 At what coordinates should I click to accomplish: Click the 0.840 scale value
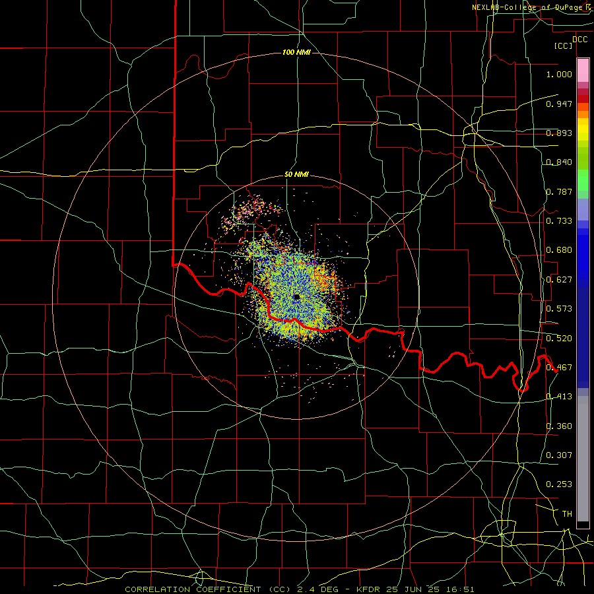tap(559, 162)
